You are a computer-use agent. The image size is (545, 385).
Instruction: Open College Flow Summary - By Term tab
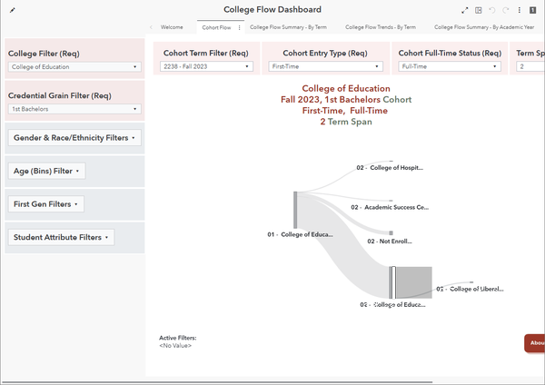click(288, 27)
